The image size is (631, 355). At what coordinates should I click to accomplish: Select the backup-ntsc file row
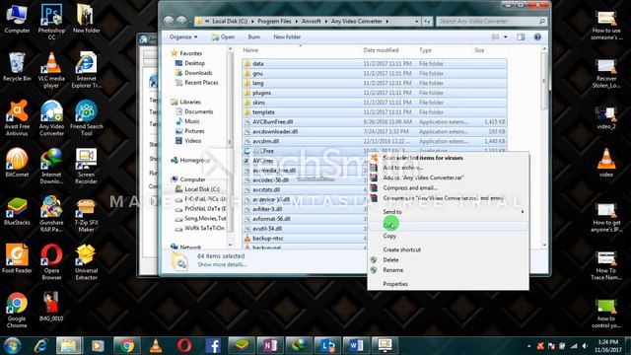tap(305, 239)
